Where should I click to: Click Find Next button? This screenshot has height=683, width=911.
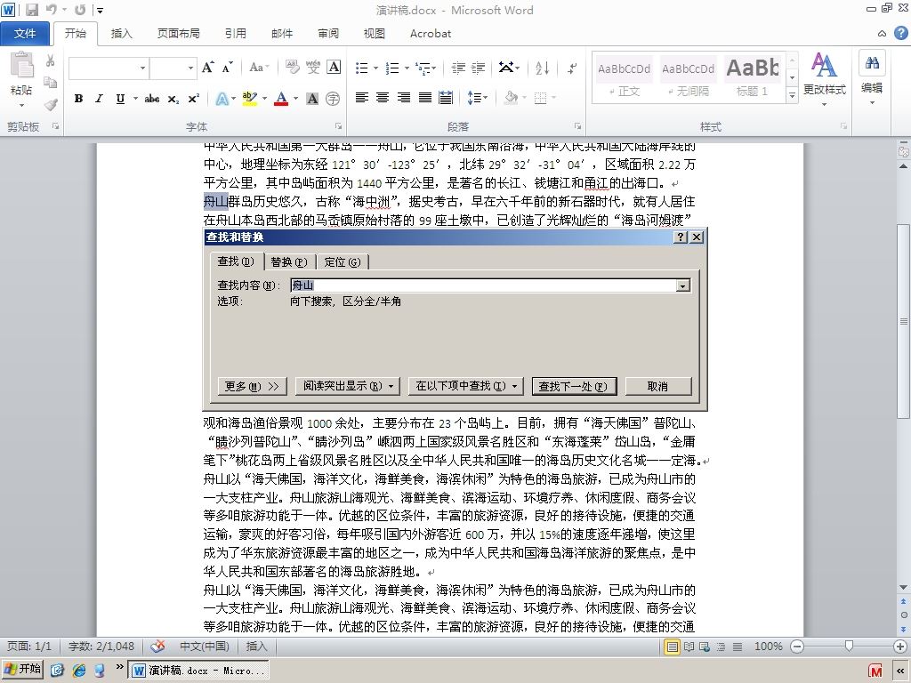pyautogui.click(x=574, y=386)
